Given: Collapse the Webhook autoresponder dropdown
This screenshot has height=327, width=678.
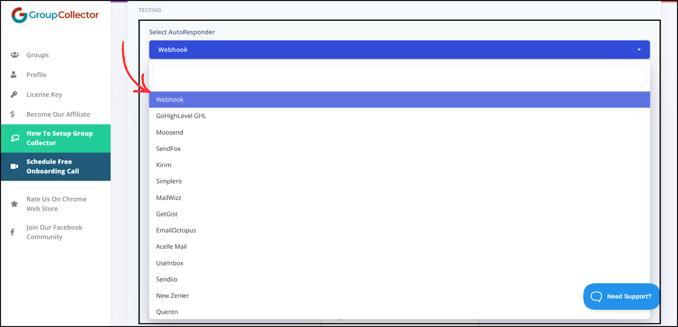Looking at the screenshot, I should point(399,50).
